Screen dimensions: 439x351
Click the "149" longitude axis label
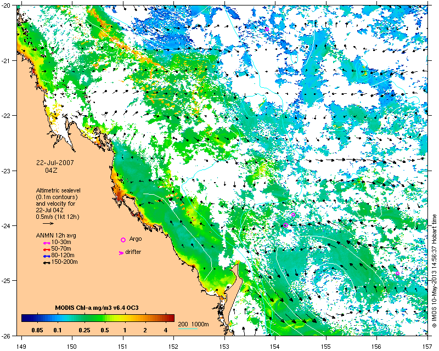pyautogui.click(x=21, y=347)
